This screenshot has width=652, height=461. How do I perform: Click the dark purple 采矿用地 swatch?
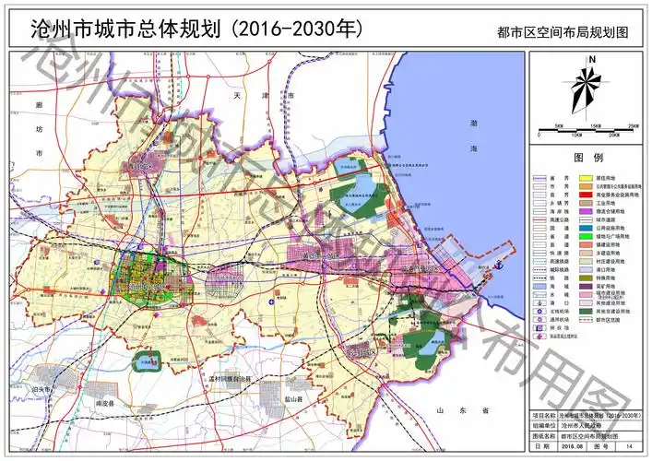point(585,287)
